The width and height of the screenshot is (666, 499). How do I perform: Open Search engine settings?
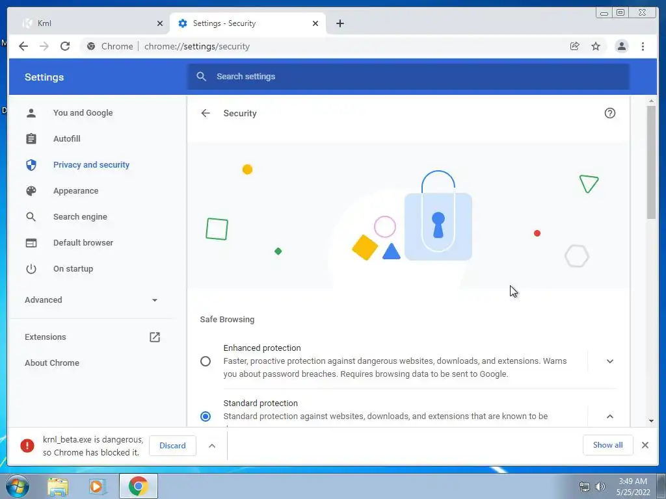(x=80, y=217)
